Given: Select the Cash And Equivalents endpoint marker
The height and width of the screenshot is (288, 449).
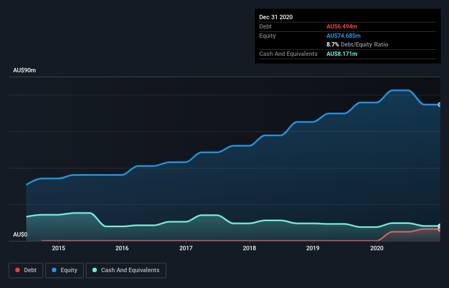Looking at the screenshot, I should point(440,226).
